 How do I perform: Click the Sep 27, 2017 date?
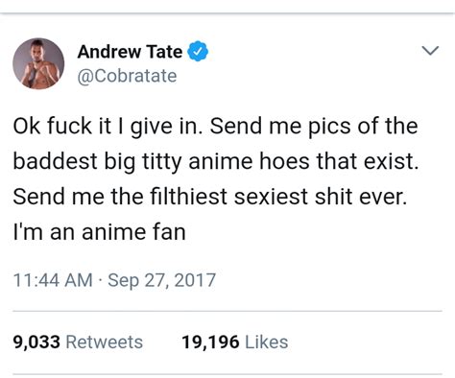point(162,280)
